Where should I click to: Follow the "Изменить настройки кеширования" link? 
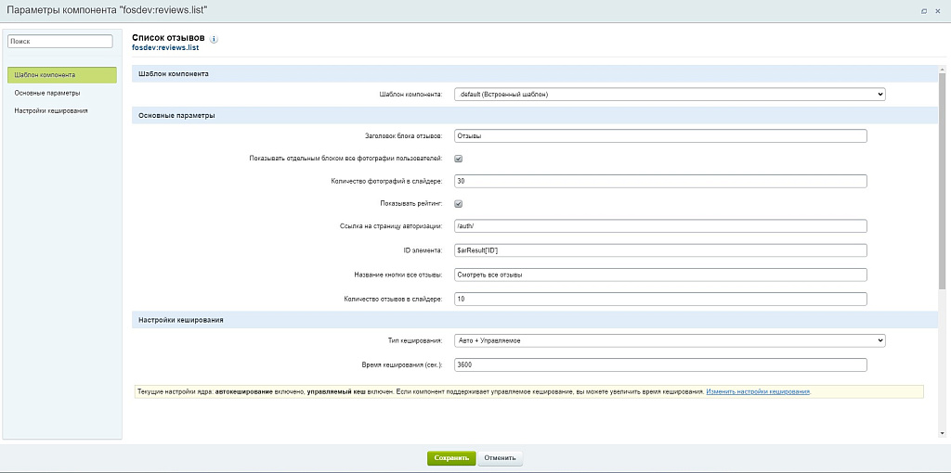pos(758,391)
